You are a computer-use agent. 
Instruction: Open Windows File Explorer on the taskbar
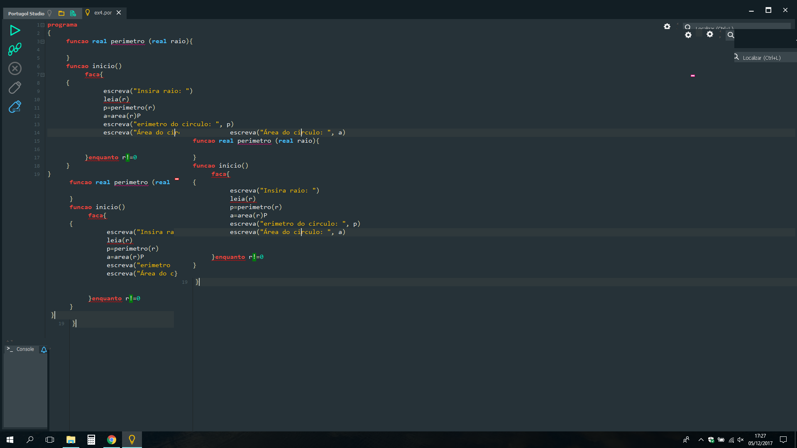pyautogui.click(x=71, y=440)
